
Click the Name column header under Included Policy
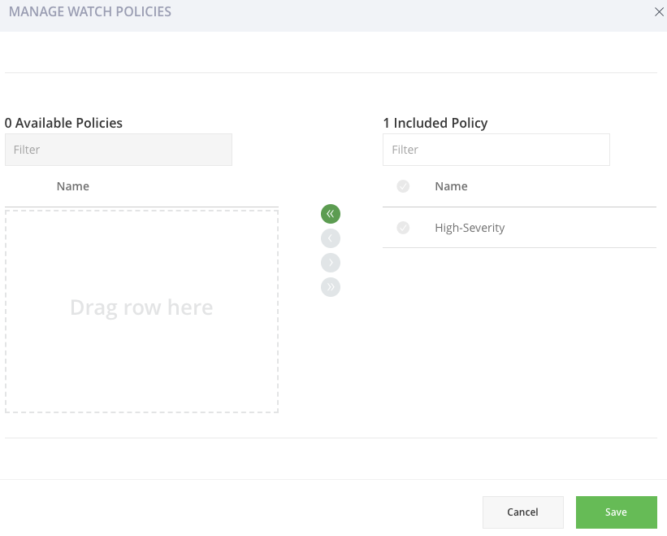[x=451, y=186]
